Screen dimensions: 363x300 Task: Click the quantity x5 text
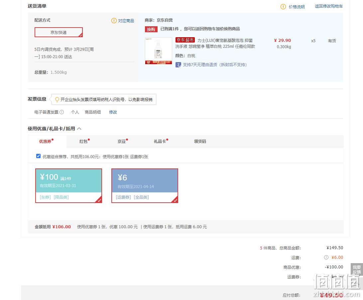(x=313, y=41)
